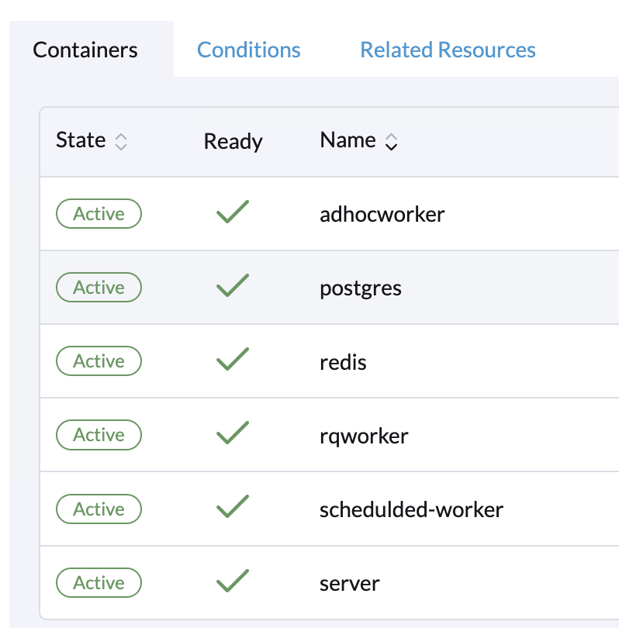Click the State column header label

tap(81, 140)
